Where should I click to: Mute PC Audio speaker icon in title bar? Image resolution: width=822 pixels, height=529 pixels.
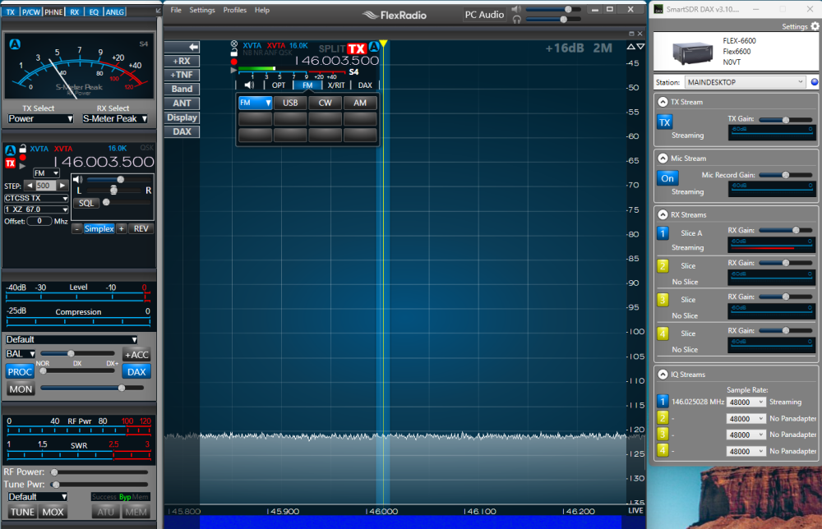pyautogui.click(x=516, y=9)
